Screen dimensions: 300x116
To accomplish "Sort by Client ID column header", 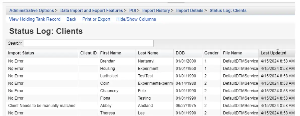I will (x=88, y=53).
